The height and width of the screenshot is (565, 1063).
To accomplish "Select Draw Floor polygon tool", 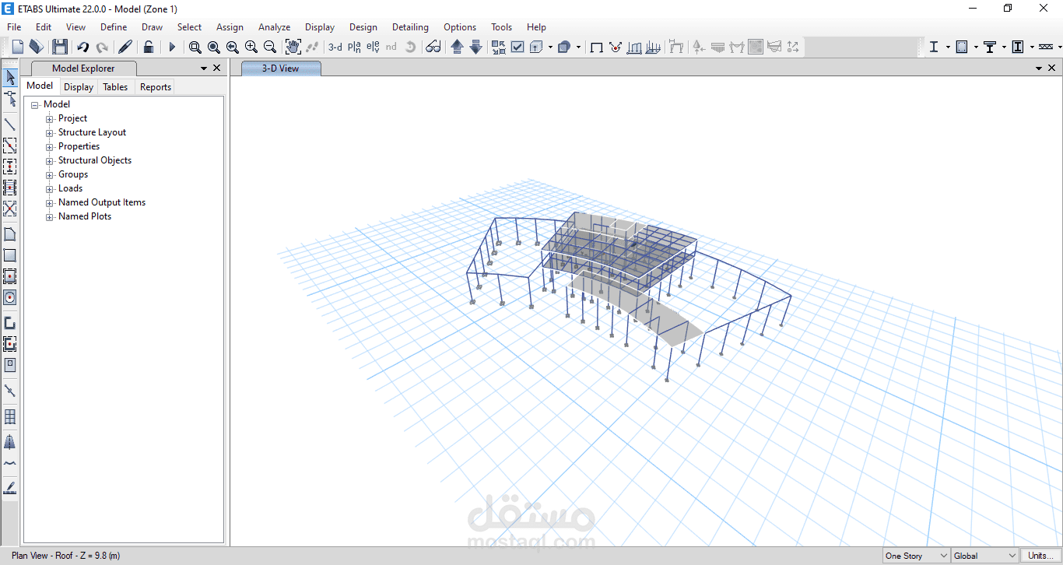I will [10, 234].
